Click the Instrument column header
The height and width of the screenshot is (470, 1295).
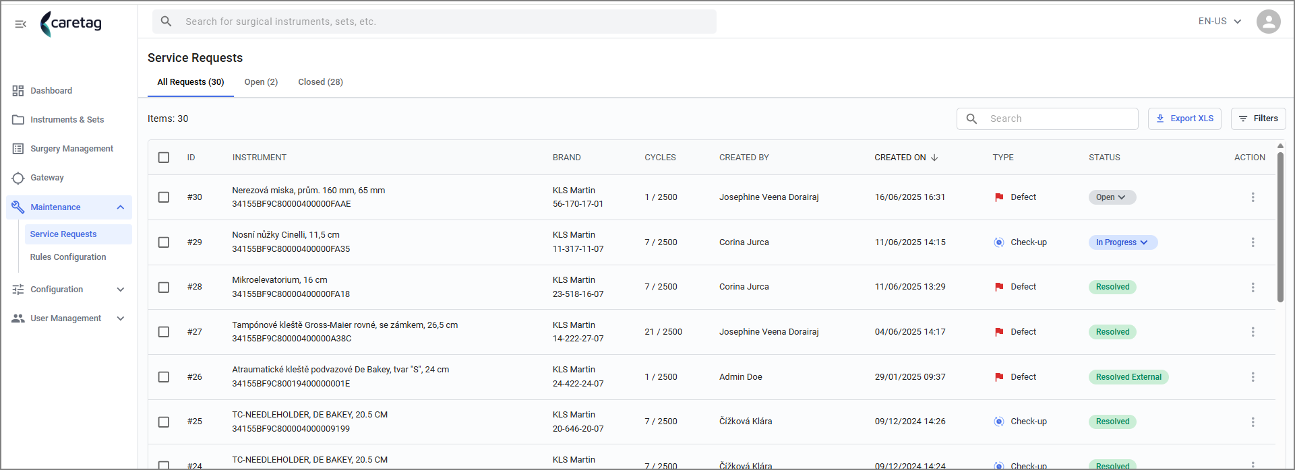[260, 158]
